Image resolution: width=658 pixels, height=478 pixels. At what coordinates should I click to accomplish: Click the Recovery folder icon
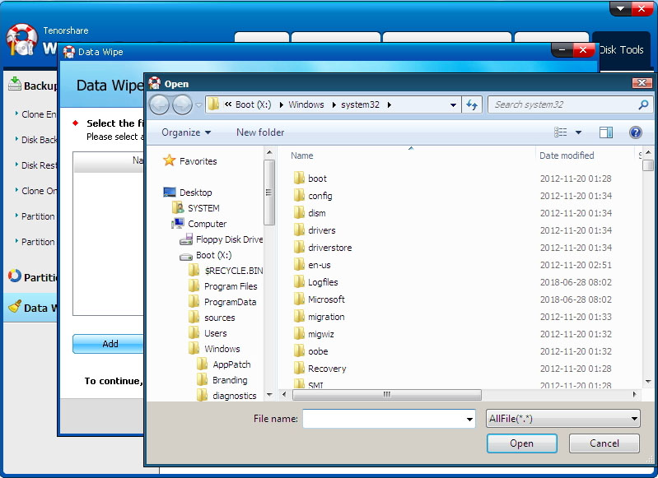tap(299, 368)
